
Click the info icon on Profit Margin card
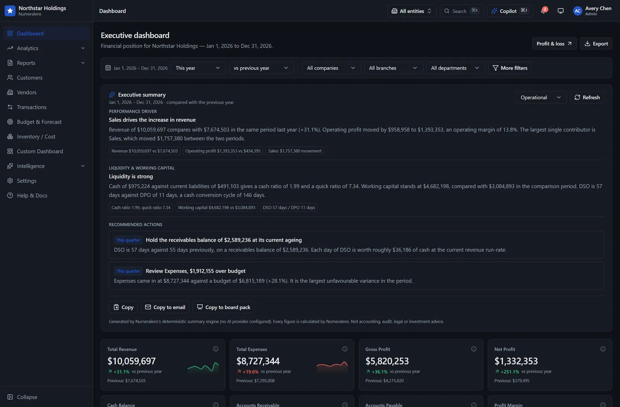603,405
